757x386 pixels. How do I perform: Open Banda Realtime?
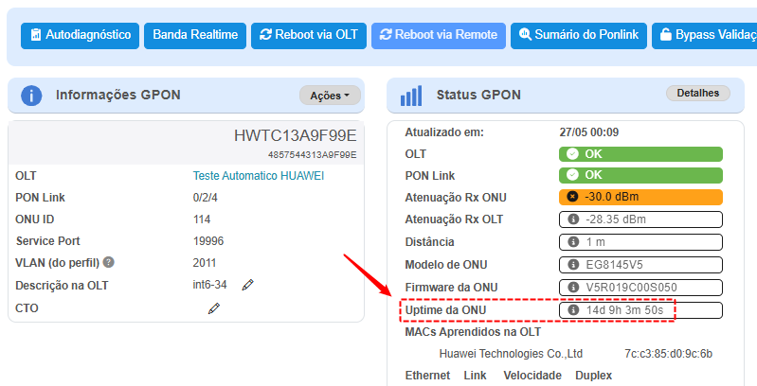click(x=195, y=35)
